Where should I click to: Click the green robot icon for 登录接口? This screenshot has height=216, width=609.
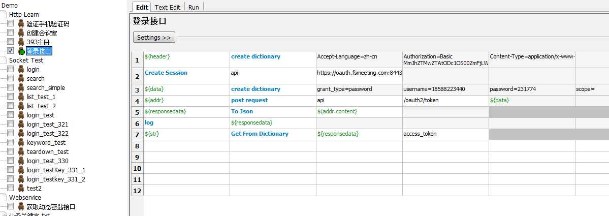(21, 51)
